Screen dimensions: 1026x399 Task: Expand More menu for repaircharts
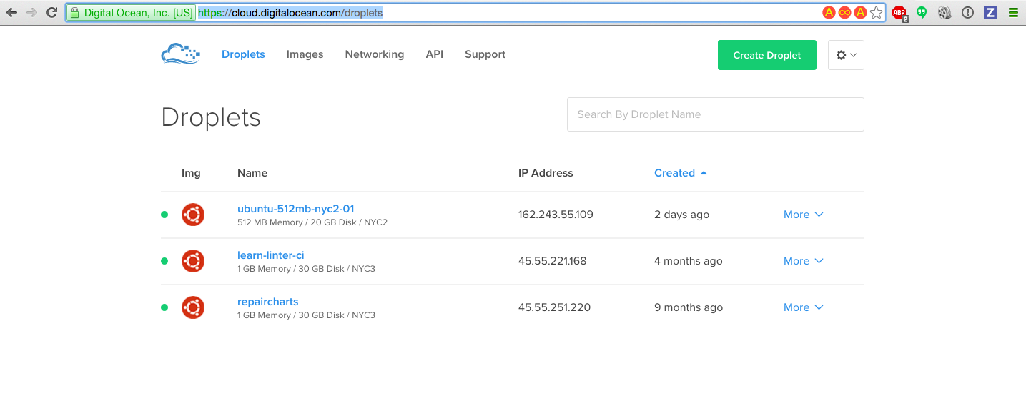pos(804,307)
